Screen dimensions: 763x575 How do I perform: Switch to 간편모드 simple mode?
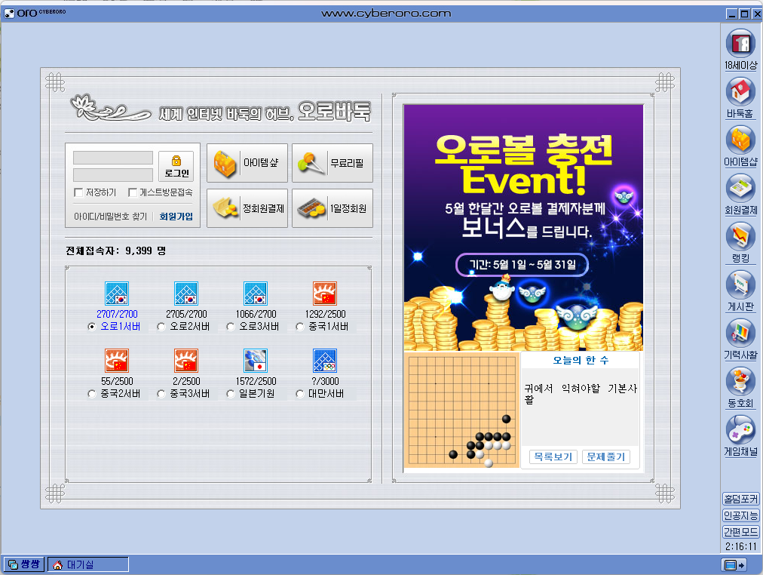pyautogui.click(x=740, y=532)
